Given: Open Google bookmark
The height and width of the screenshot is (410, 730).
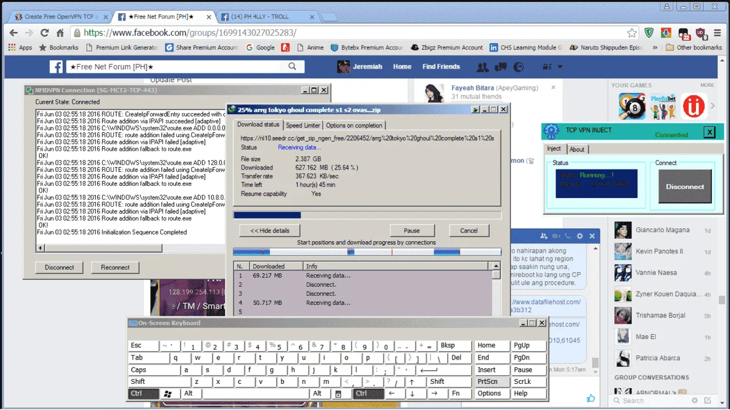Looking at the screenshot, I should tap(260, 47).
